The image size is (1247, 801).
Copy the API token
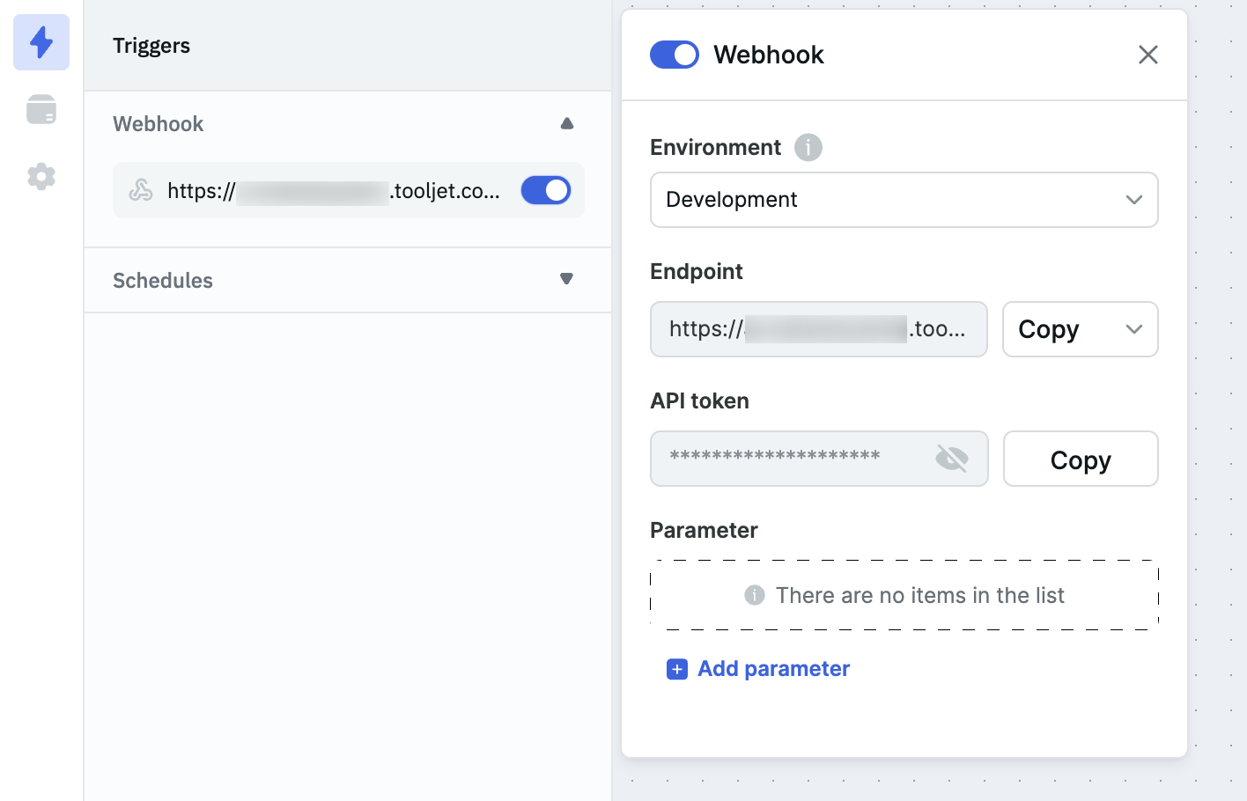(x=1081, y=459)
